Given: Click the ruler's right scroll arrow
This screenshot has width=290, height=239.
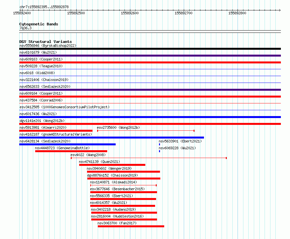Looking at the screenshot, I should click(280, 10).
